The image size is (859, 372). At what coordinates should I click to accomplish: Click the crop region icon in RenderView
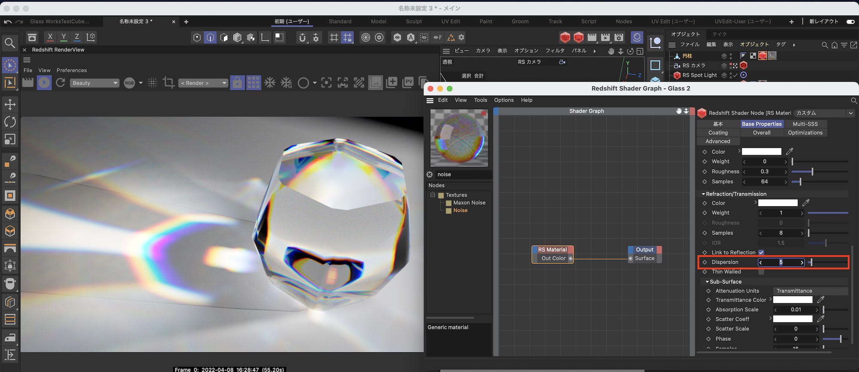tap(169, 82)
